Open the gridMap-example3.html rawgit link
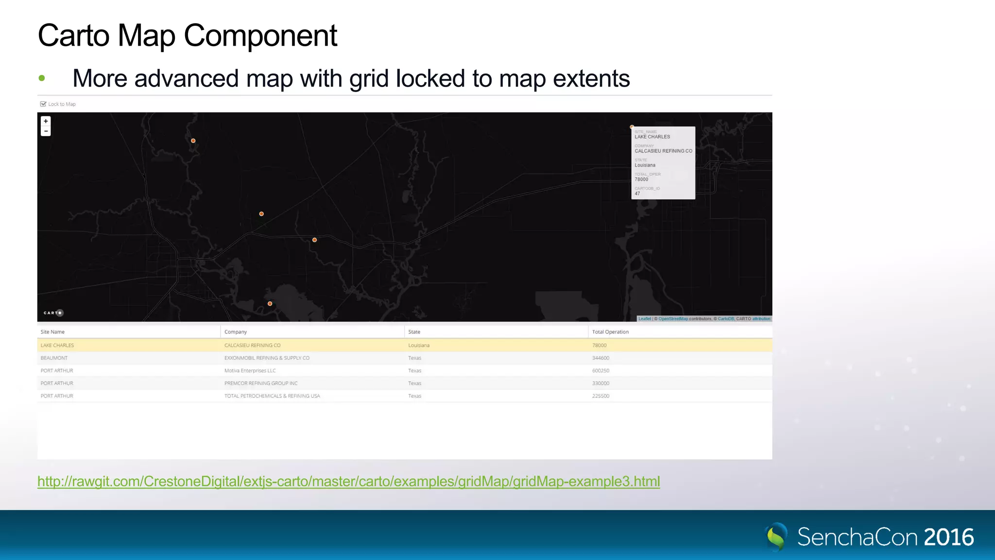This screenshot has height=560, width=995. (x=348, y=481)
